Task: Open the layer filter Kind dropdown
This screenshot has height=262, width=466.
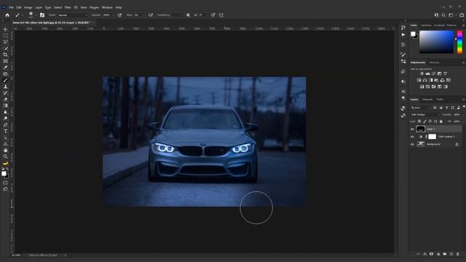Action: (420, 108)
